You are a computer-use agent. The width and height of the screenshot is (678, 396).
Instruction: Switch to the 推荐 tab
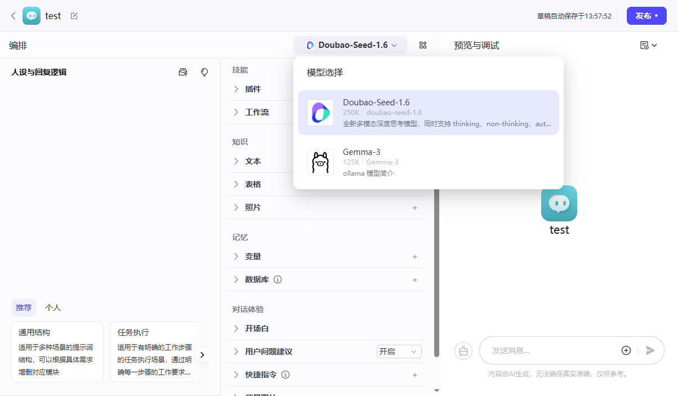pyautogui.click(x=23, y=307)
